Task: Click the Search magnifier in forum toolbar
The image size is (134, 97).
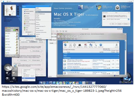Action: [96, 45]
